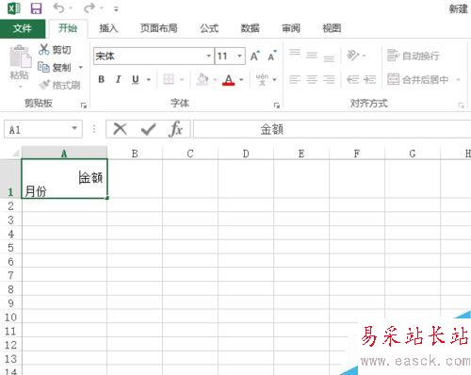
Task: Increase the indent
Action: (x=370, y=79)
